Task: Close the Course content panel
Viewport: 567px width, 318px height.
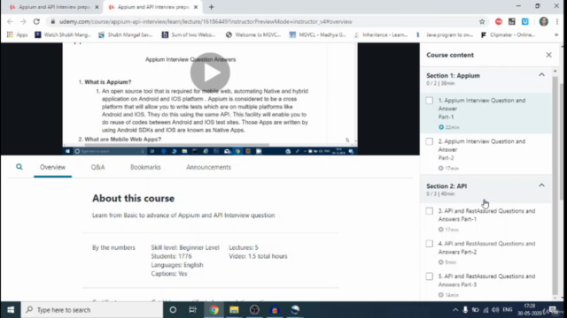Action: tap(548, 55)
